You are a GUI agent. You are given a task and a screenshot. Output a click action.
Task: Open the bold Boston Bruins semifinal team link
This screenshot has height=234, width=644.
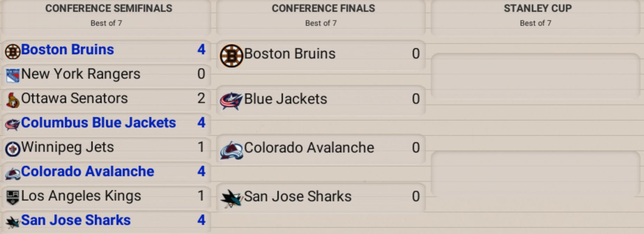pos(67,50)
